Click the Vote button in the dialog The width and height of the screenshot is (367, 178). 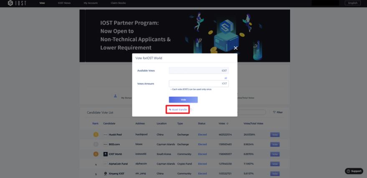coord(183,100)
